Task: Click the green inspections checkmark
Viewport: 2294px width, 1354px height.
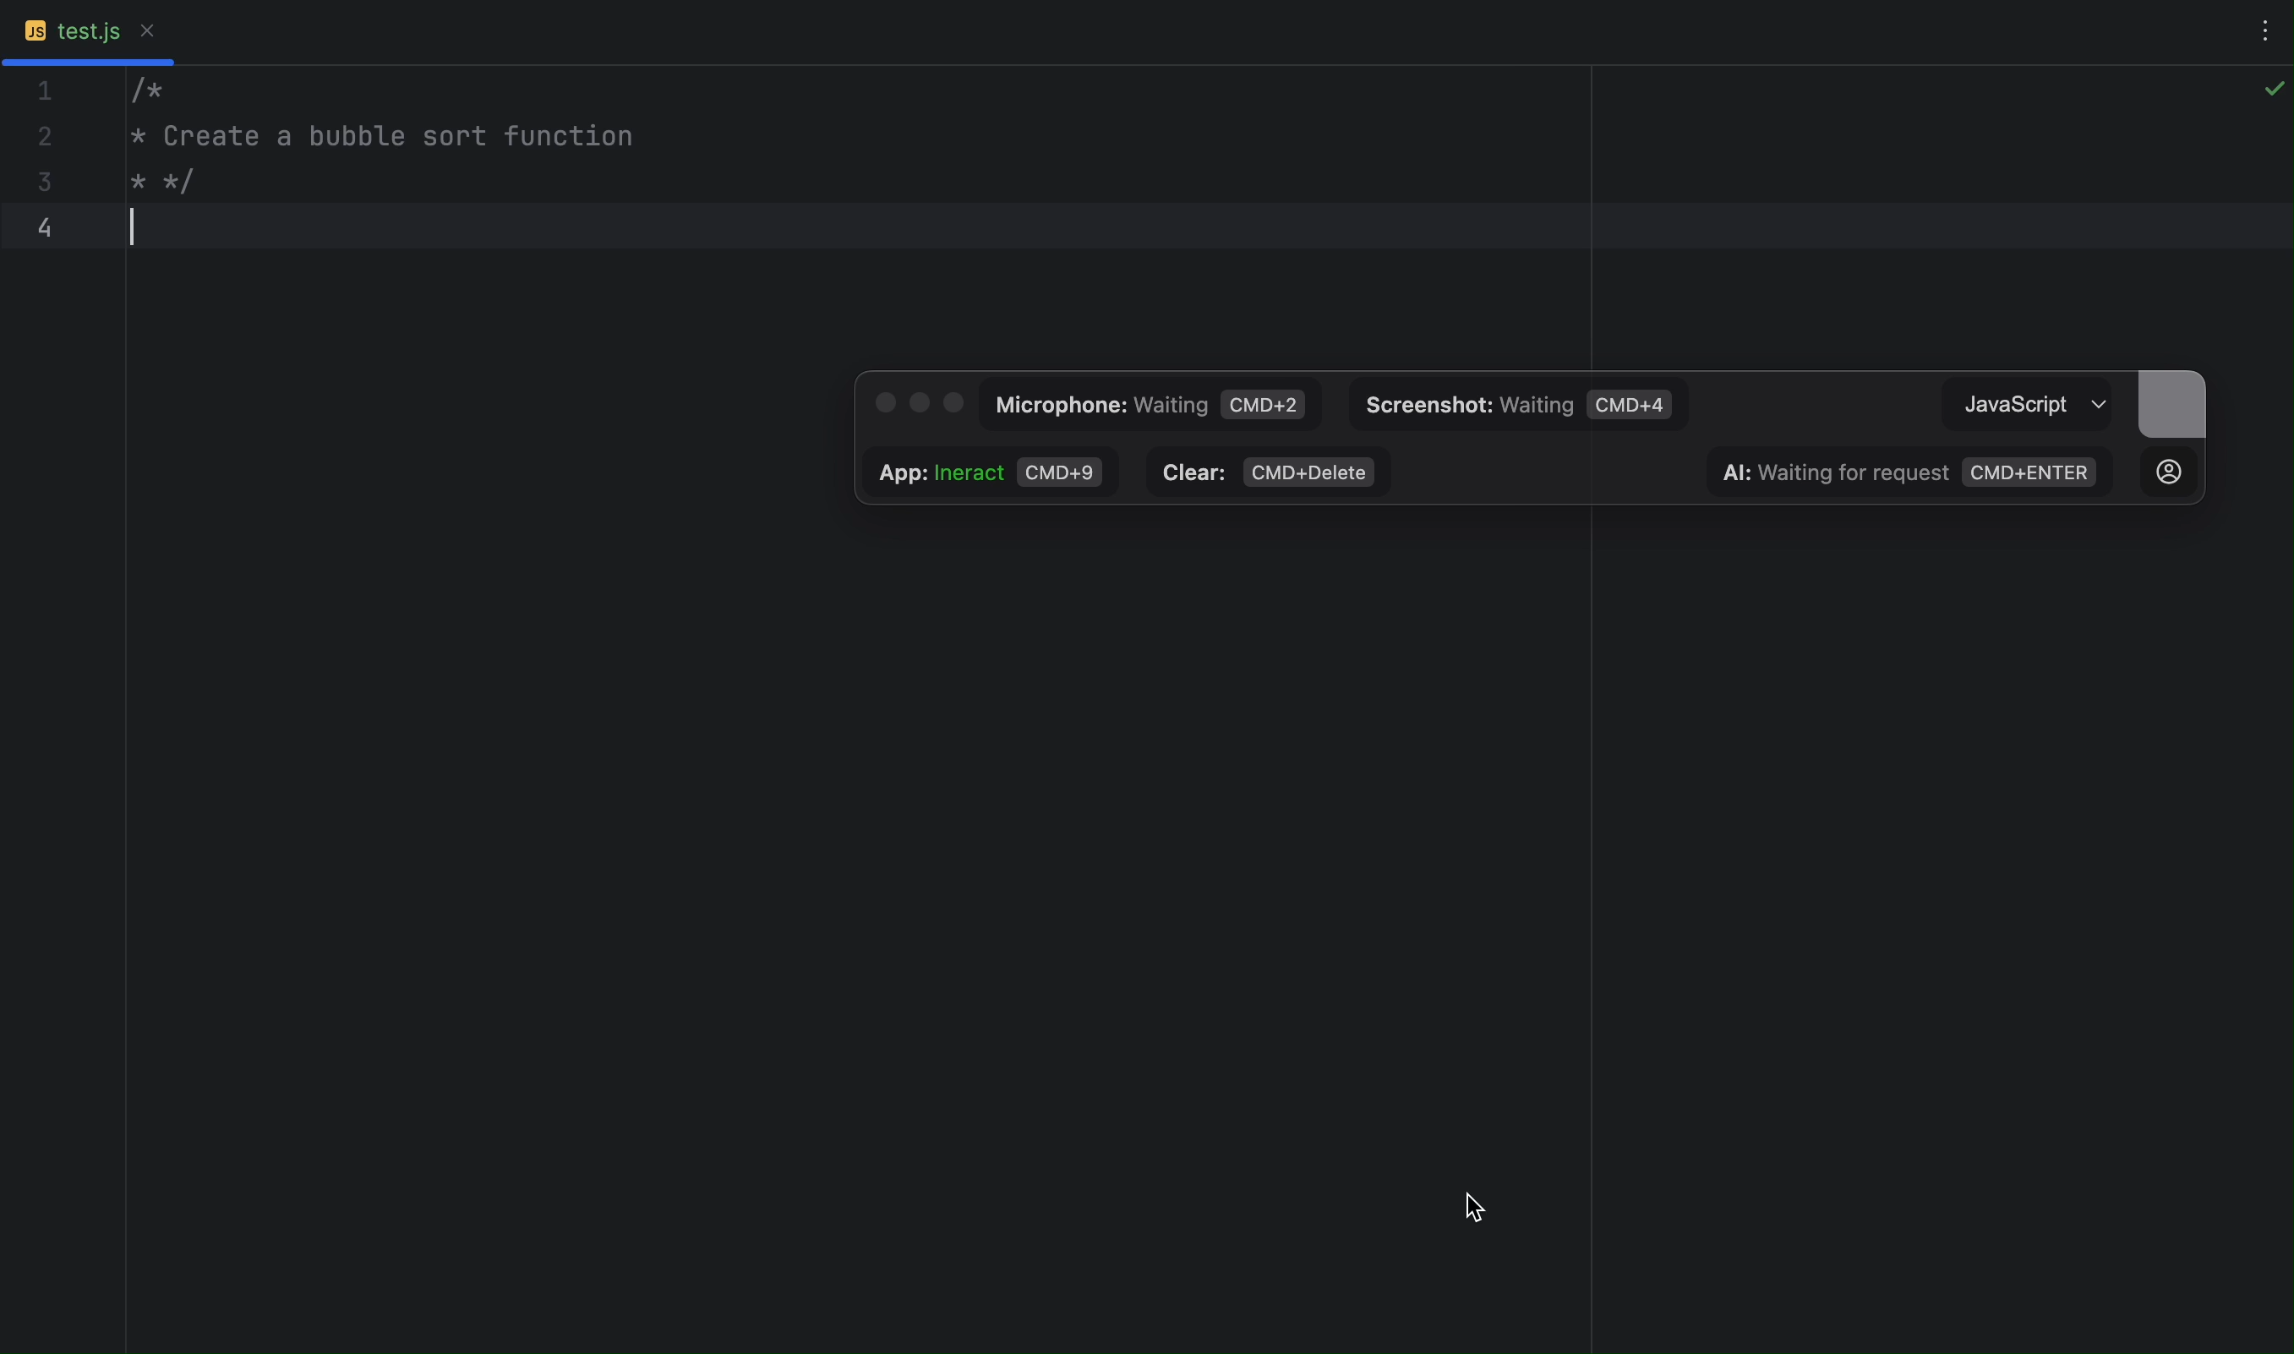Action: tap(2274, 89)
